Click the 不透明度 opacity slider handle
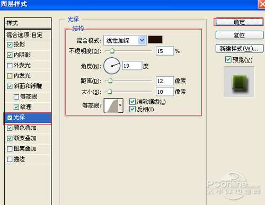 pyautogui.click(x=112, y=51)
